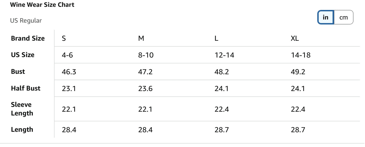The height and width of the screenshot is (147, 365).
Task: Select the Half Bust row label
Action: click(26, 88)
